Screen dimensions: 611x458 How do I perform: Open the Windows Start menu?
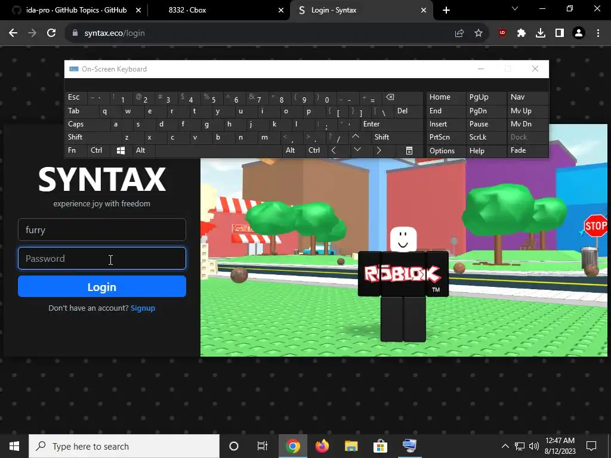[x=14, y=446]
